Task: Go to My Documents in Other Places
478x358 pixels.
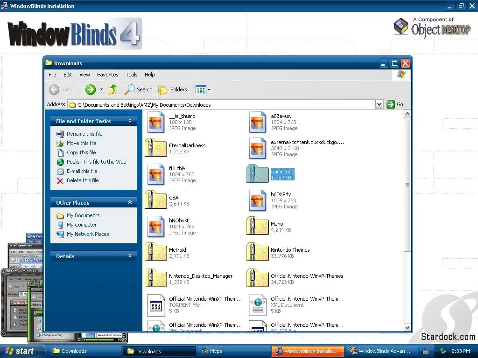Action: click(83, 215)
